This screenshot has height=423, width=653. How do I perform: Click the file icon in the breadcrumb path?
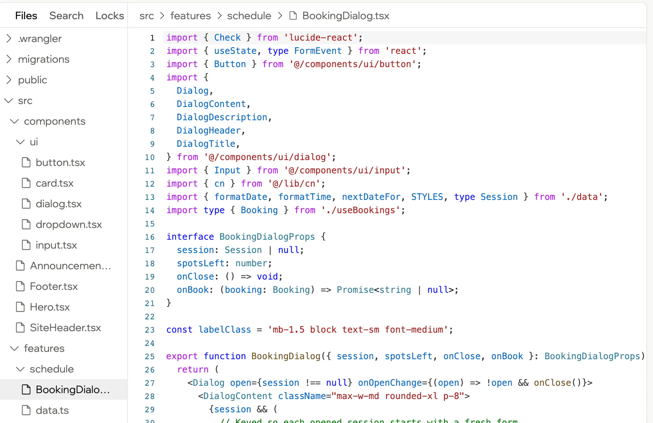pyautogui.click(x=293, y=15)
